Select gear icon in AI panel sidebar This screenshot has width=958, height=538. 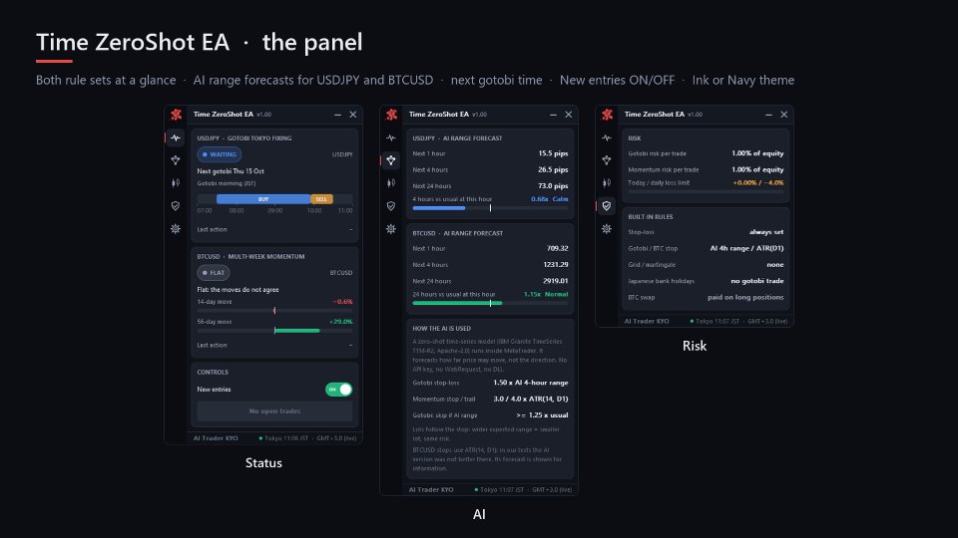391,229
